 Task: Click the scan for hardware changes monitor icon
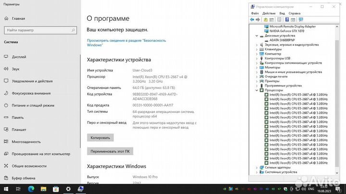click(x=301, y=20)
